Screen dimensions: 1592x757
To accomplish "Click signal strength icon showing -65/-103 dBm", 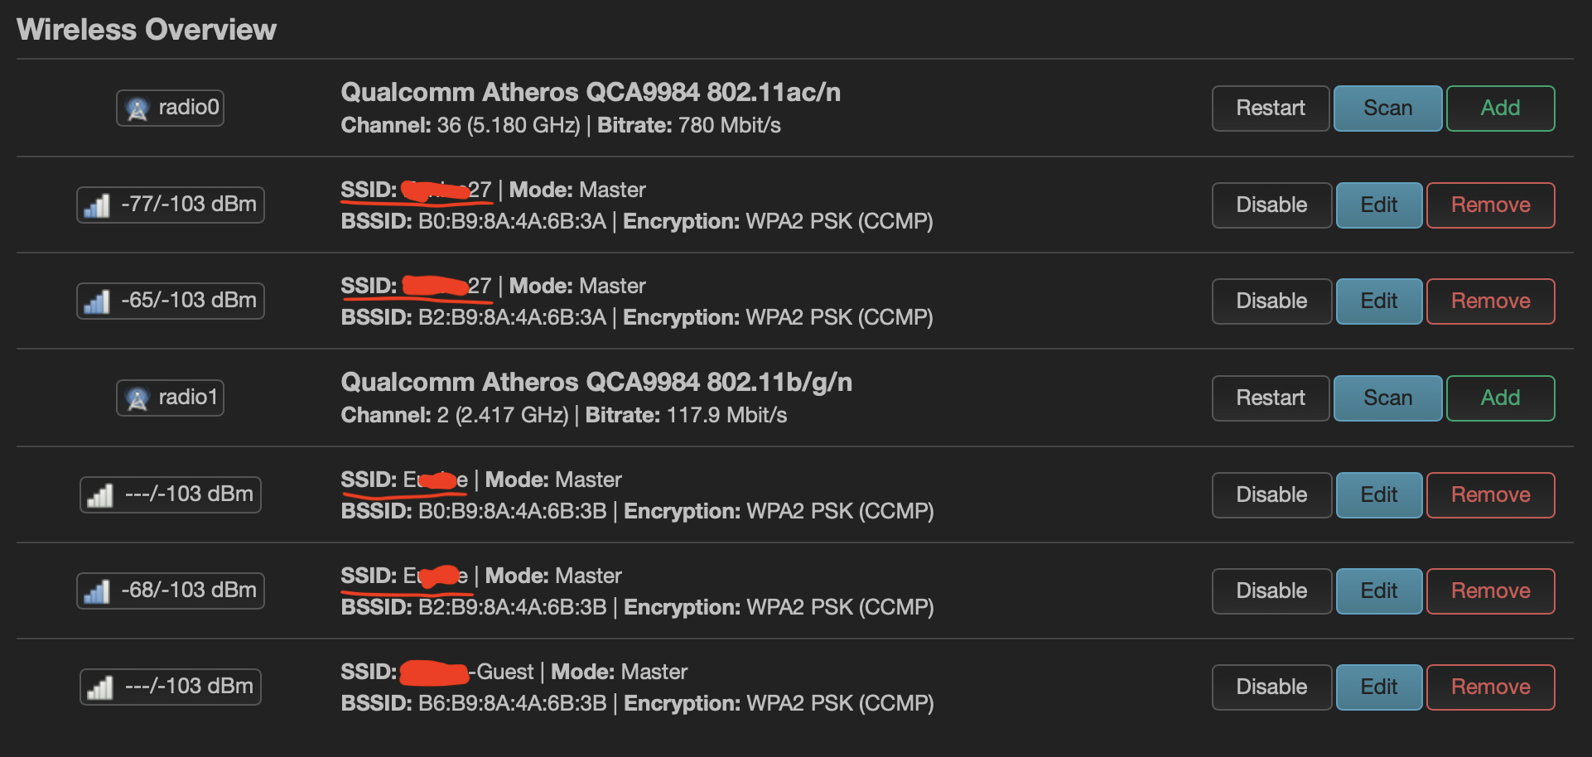I will 97,301.
